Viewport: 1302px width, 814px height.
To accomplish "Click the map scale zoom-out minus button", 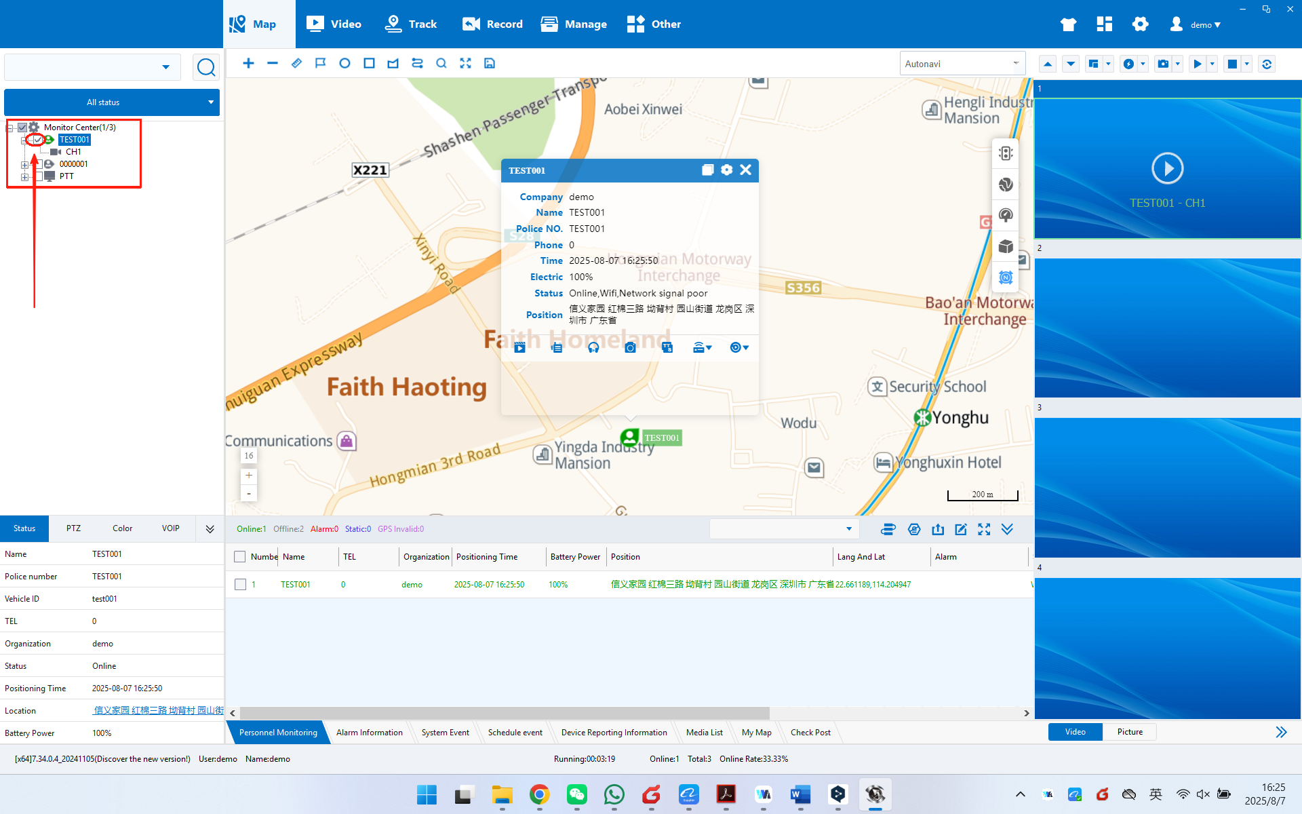I will point(249,494).
